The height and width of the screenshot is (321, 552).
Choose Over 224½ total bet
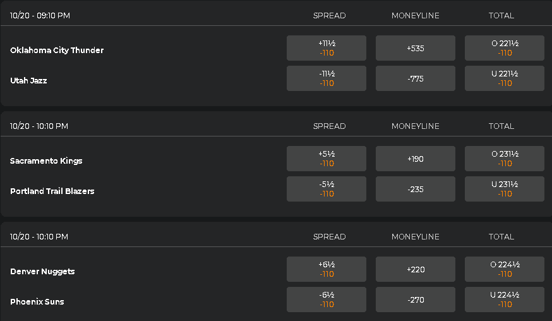click(x=505, y=269)
